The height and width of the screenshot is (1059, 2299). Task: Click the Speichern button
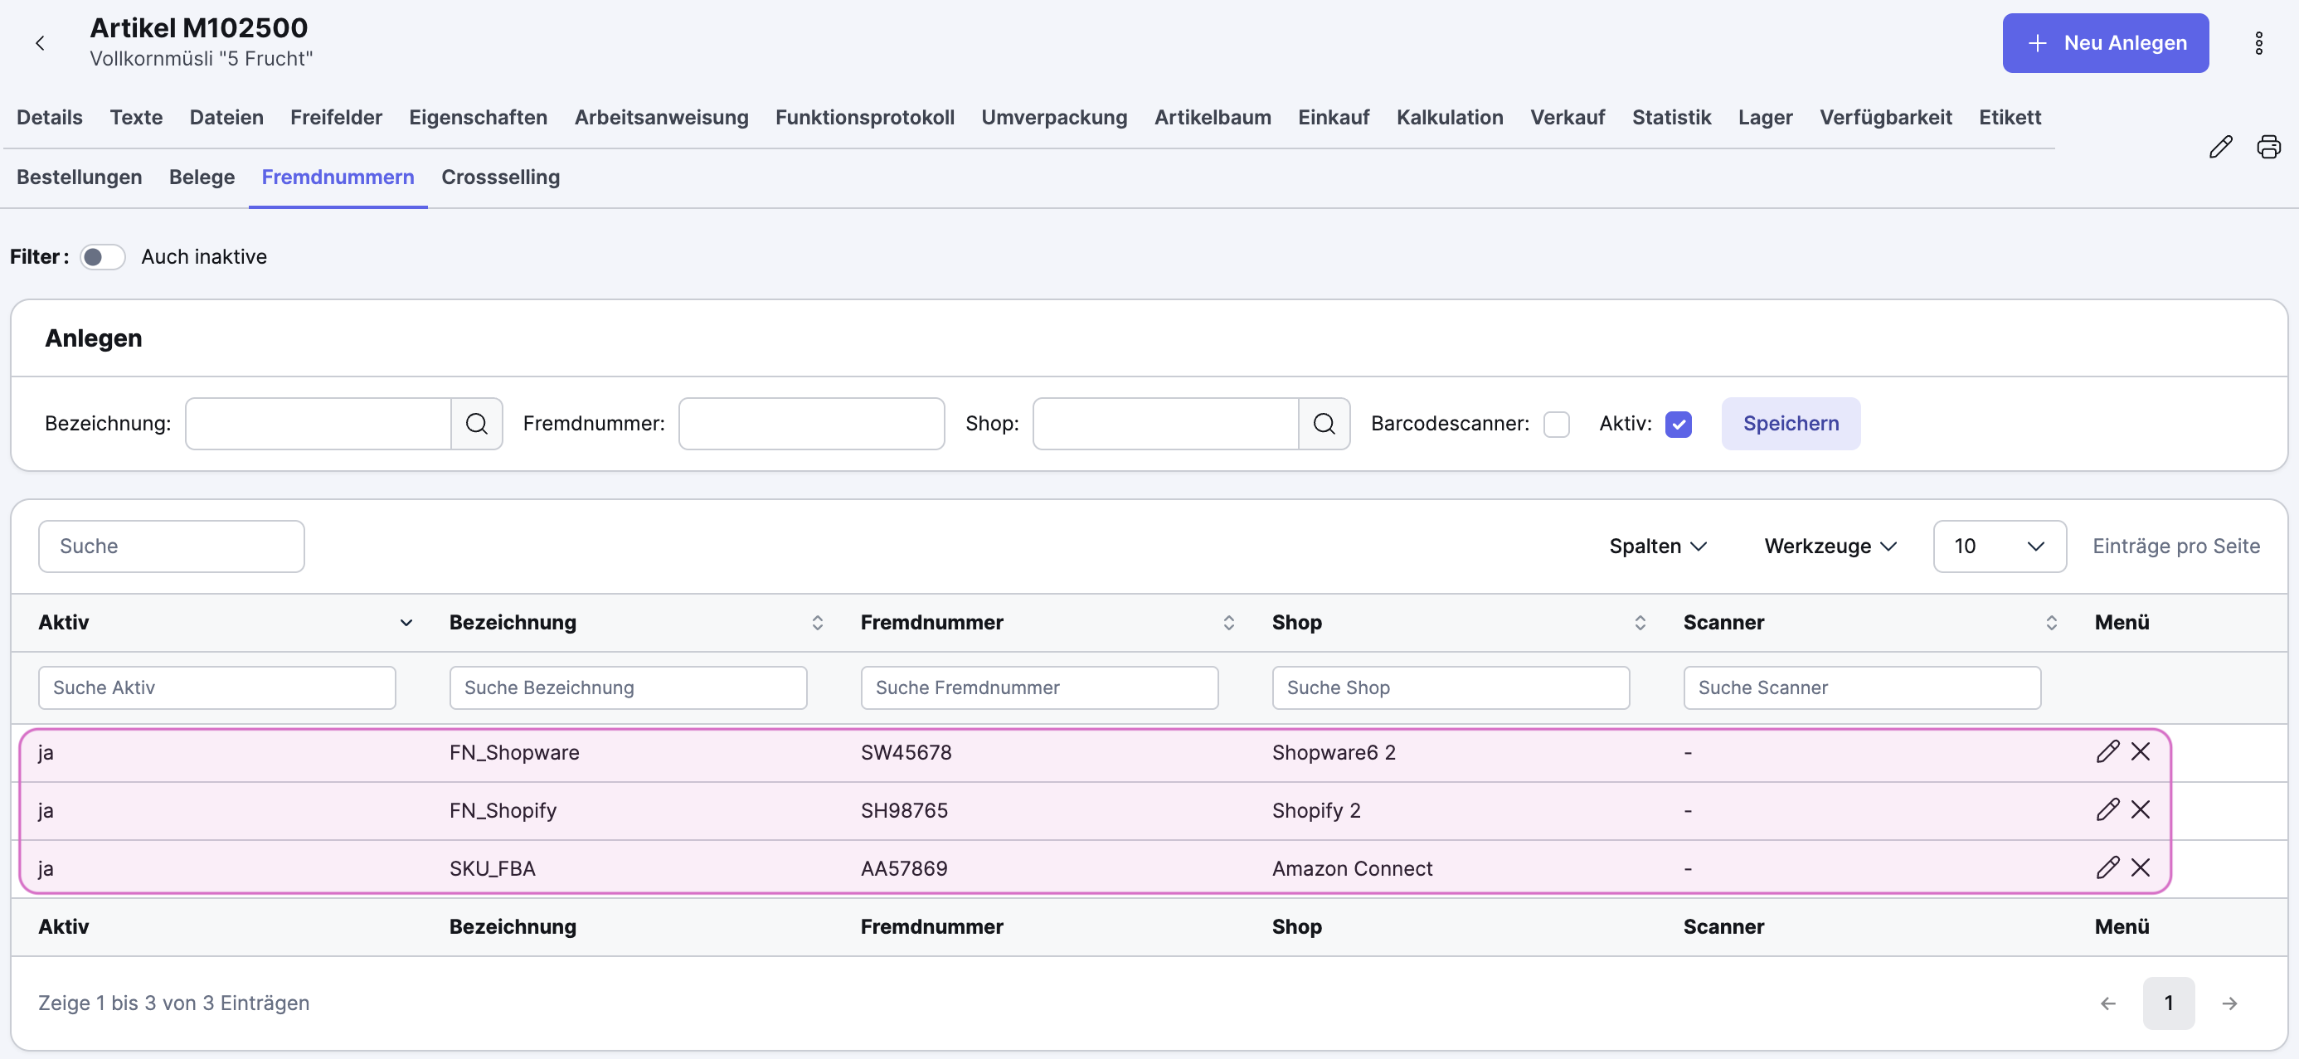pos(1791,424)
